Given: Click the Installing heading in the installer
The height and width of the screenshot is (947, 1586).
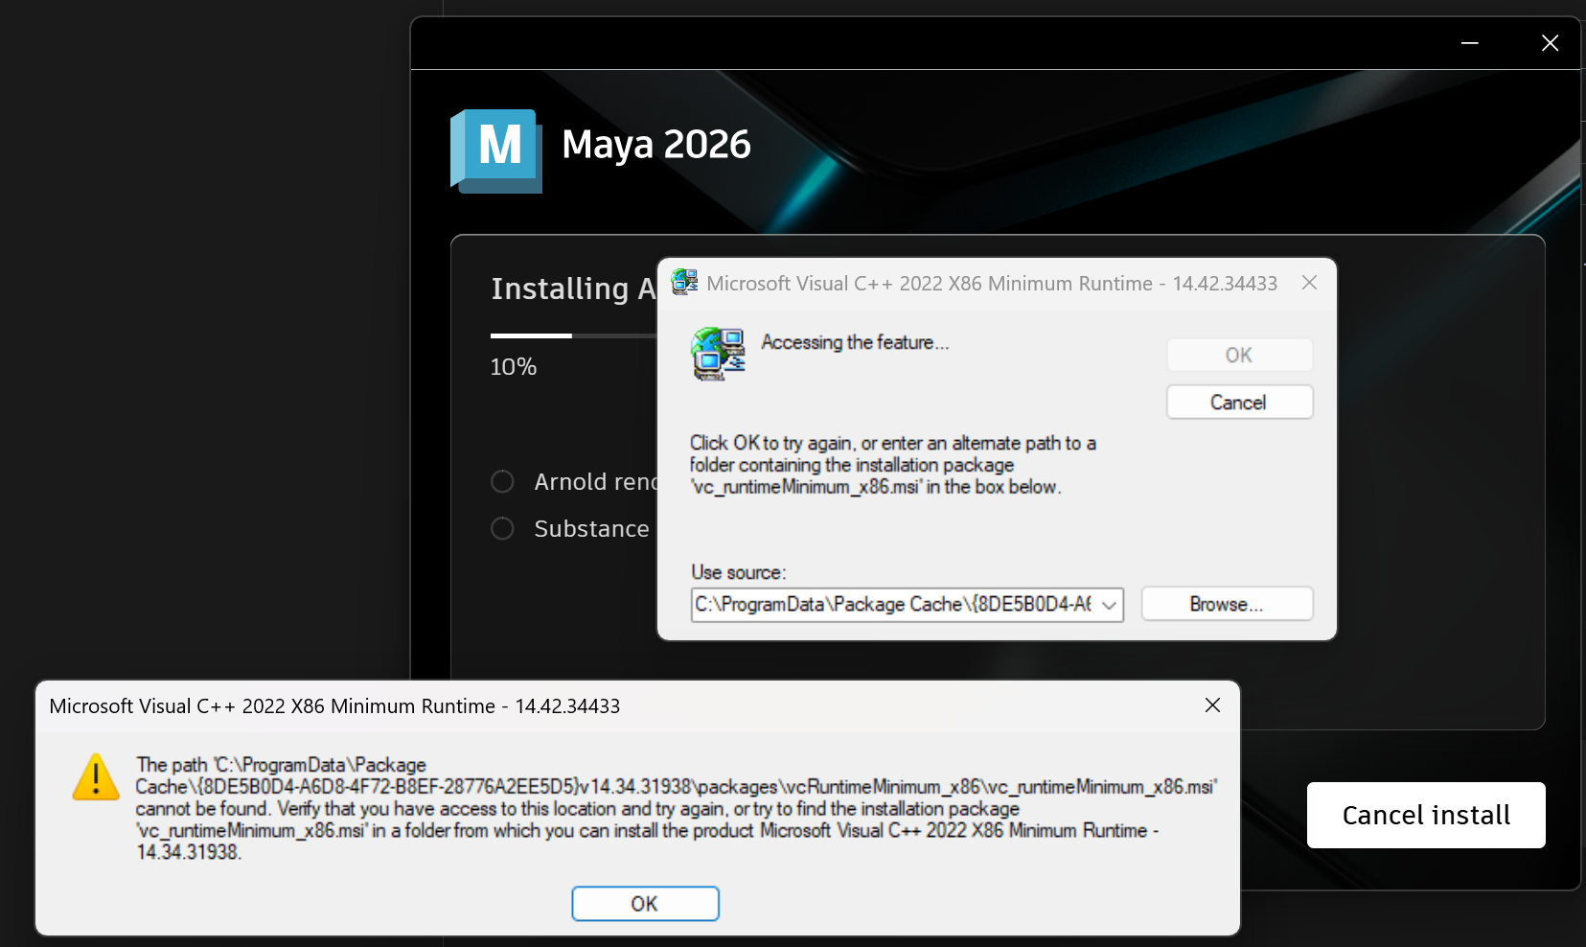Looking at the screenshot, I should 572,289.
